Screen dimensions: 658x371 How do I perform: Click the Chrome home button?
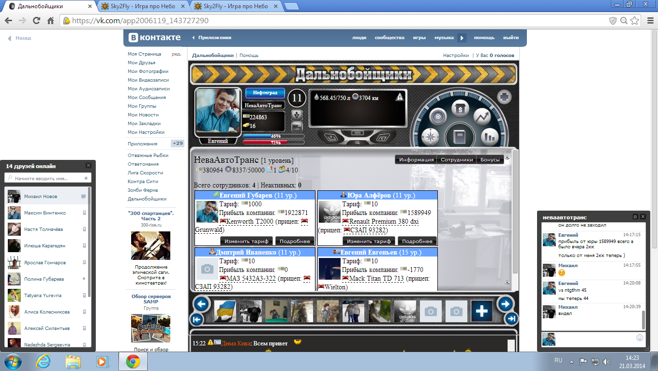tap(50, 21)
